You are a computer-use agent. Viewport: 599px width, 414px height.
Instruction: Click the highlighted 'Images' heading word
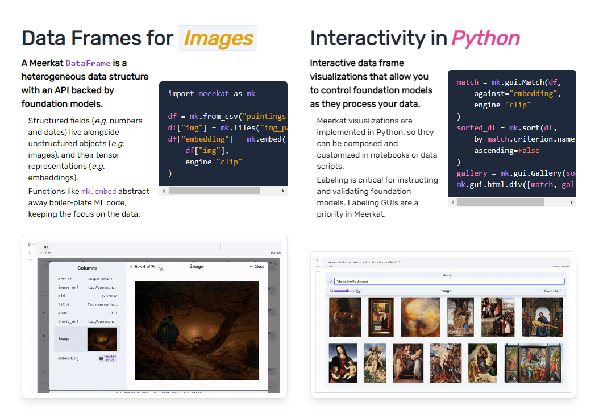[x=218, y=38]
